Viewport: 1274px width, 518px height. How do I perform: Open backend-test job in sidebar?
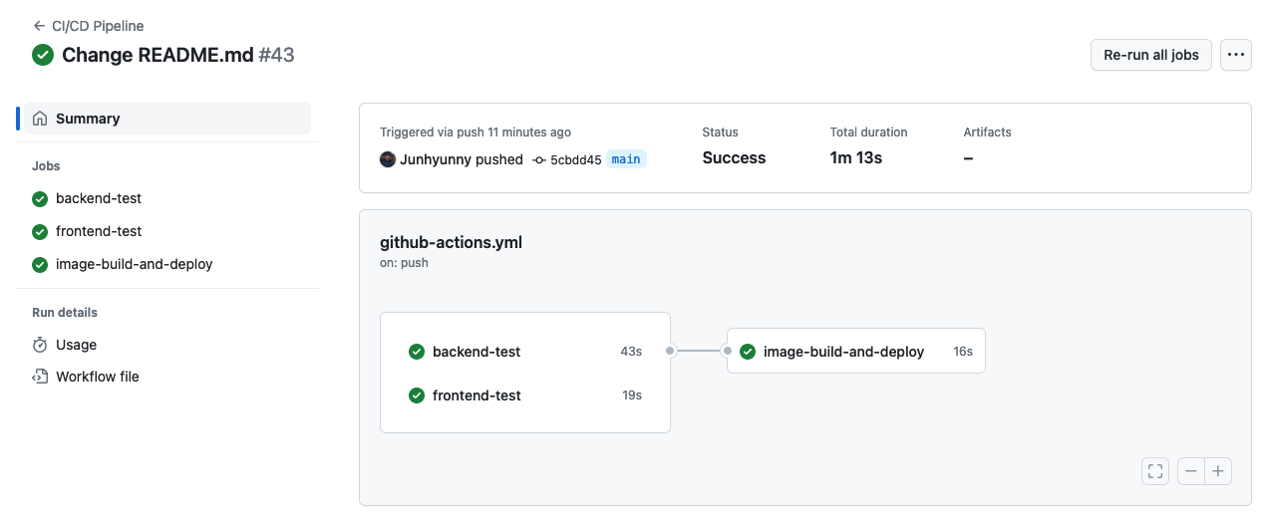(99, 199)
